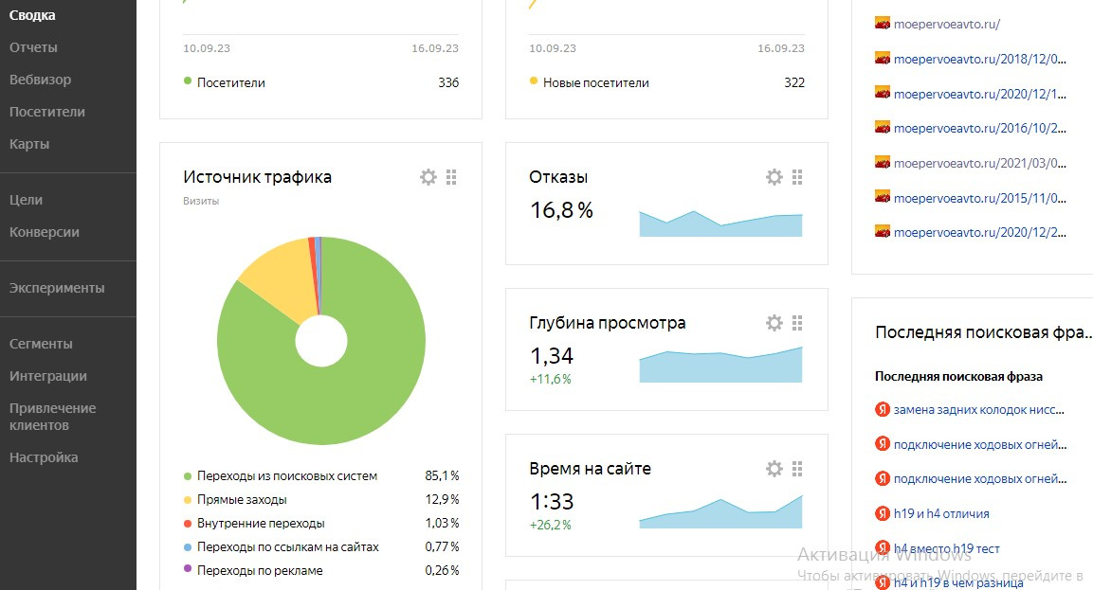Click Прямые заходы legend label
This screenshot has width=1093, height=590.
[x=242, y=499]
